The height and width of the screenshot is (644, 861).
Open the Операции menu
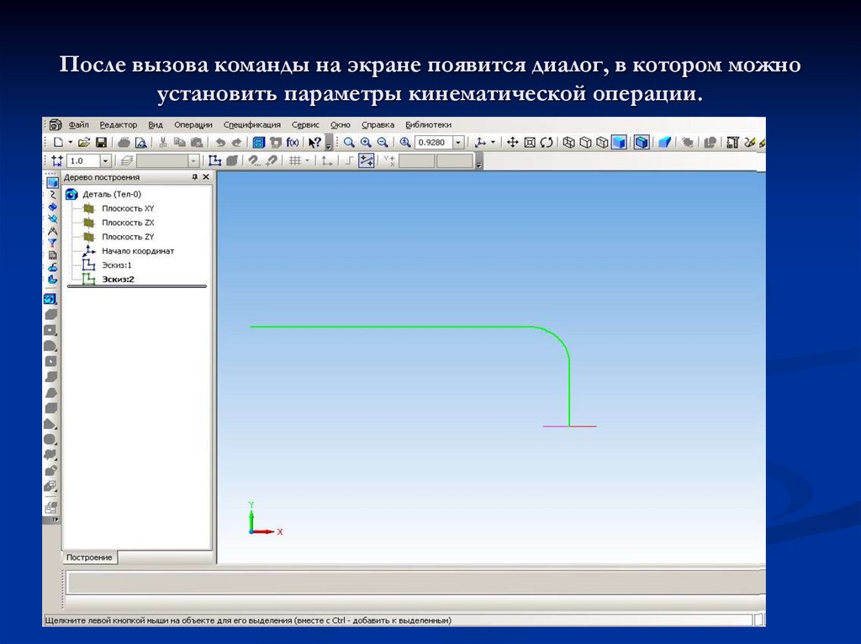[x=193, y=124]
